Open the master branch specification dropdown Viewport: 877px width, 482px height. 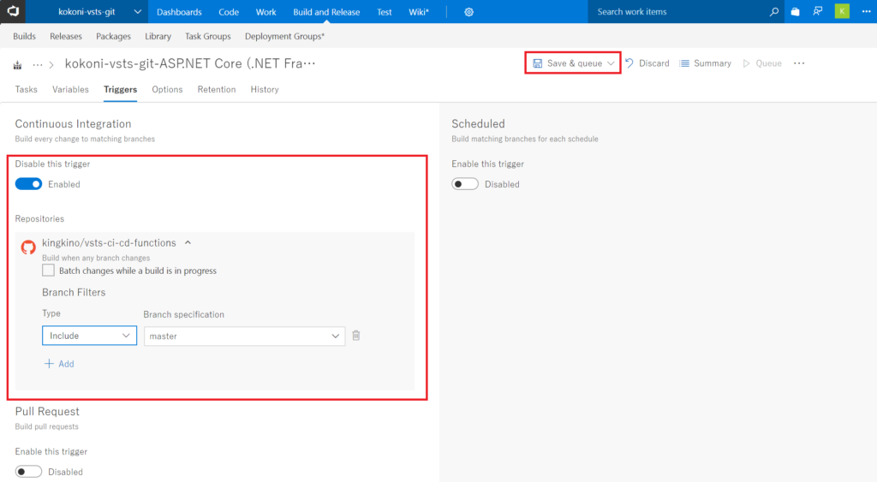[244, 336]
